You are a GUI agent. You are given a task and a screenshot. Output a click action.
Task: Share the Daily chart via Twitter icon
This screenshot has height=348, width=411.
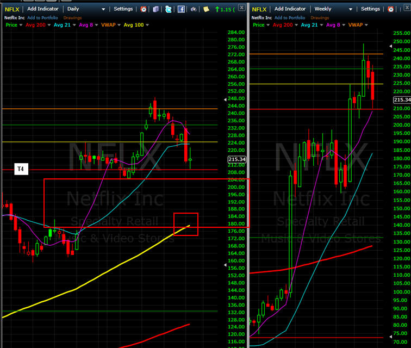[x=169, y=9]
